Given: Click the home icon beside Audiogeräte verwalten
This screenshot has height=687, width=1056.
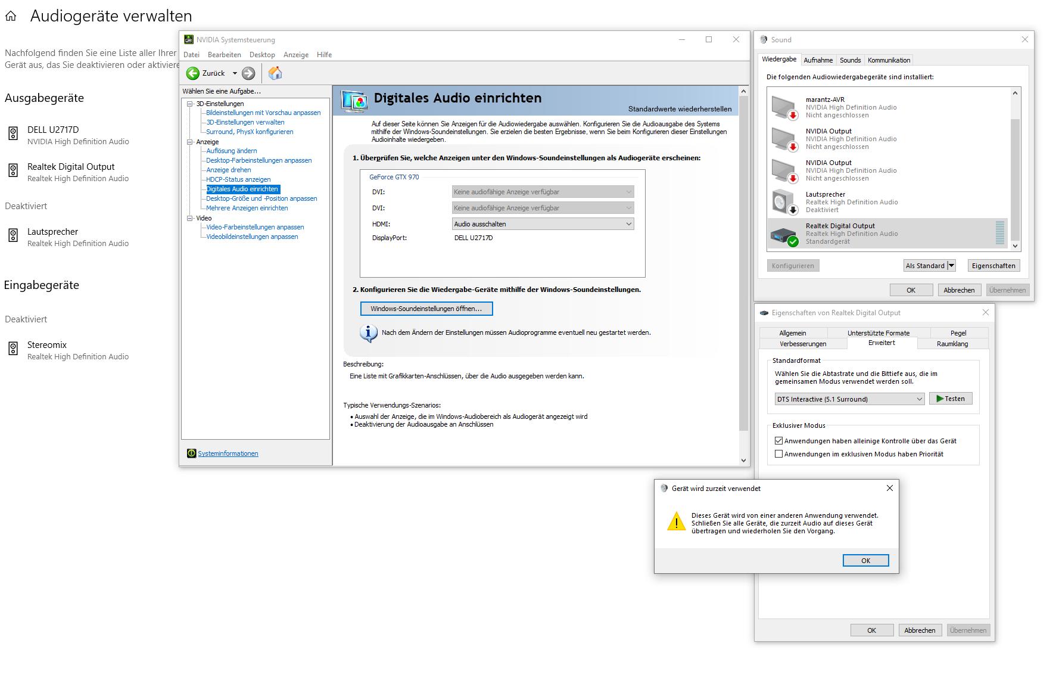Looking at the screenshot, I should [11, 17].
